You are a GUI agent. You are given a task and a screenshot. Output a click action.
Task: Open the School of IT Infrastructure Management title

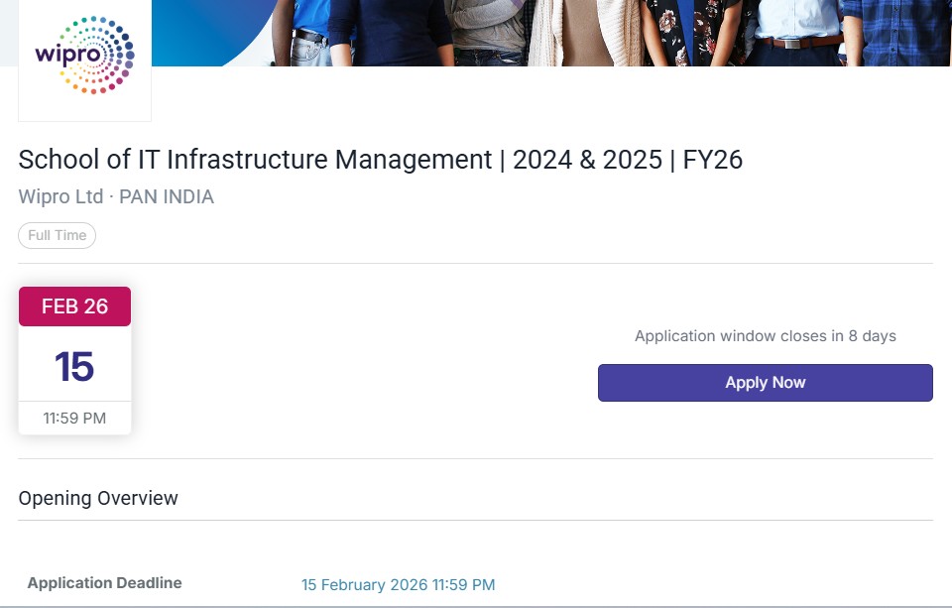click(255, 160)
